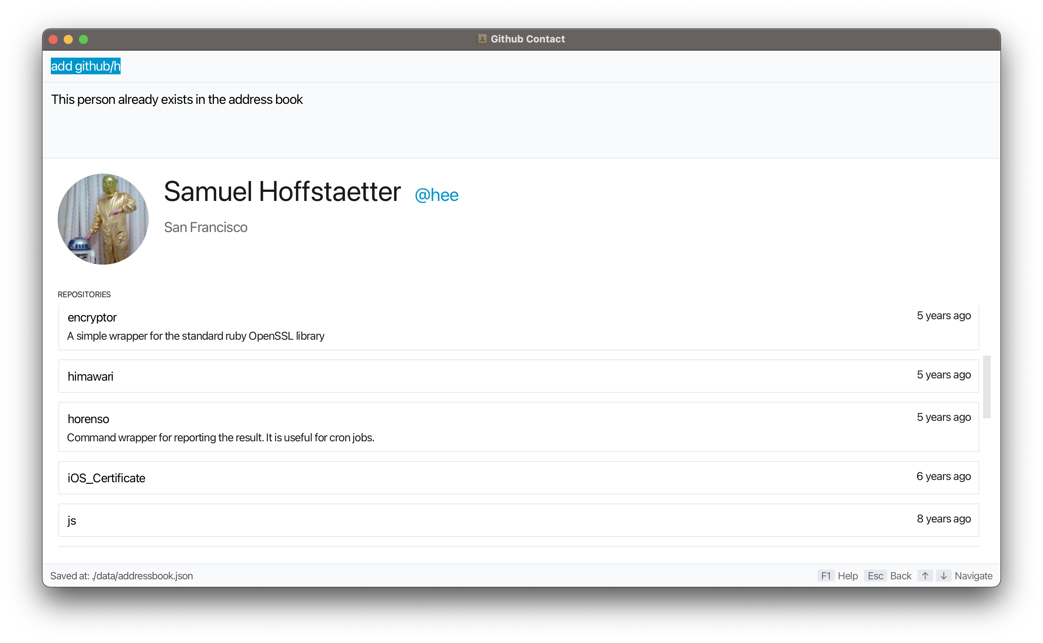Image resolution: width=1043 pixels, height=643 pixels.
Task: Click the green maximize window button
Action: coord(83,39)
